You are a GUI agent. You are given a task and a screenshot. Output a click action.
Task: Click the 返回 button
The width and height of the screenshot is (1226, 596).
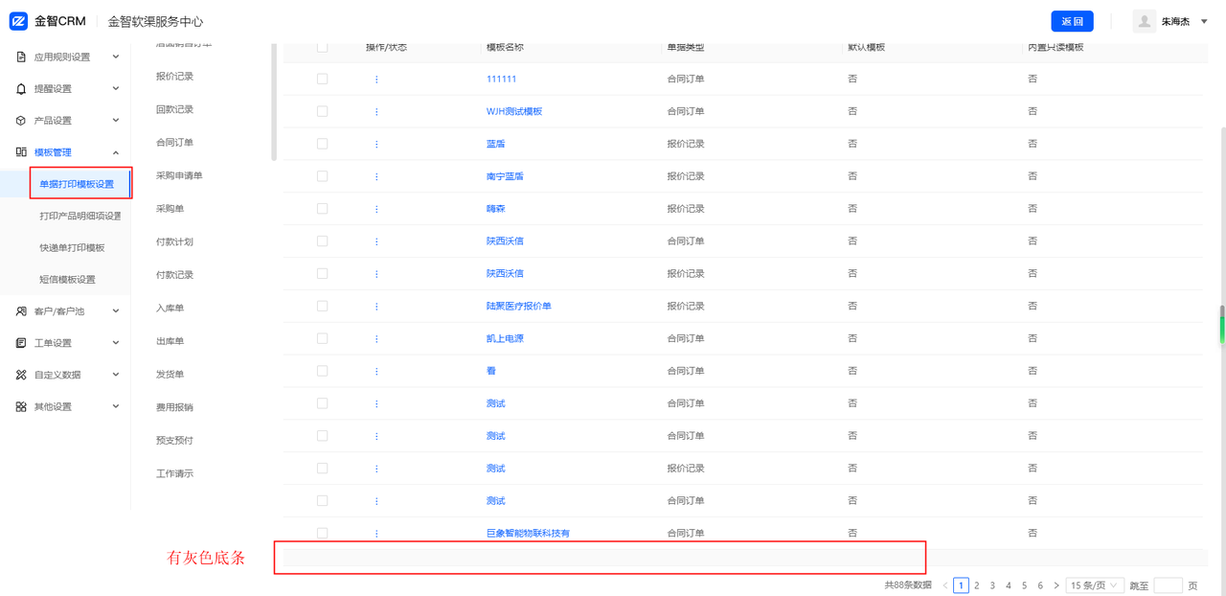point(1072,21)
